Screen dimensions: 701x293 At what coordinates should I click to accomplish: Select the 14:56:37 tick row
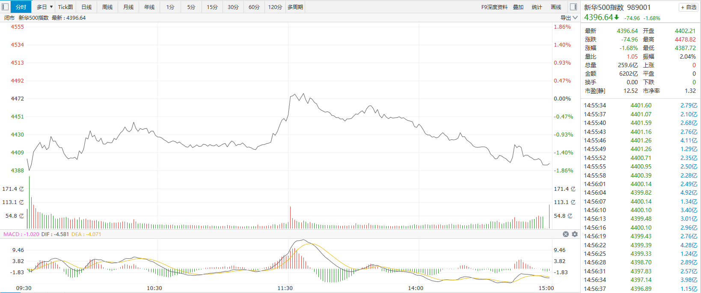pos(641,289)
